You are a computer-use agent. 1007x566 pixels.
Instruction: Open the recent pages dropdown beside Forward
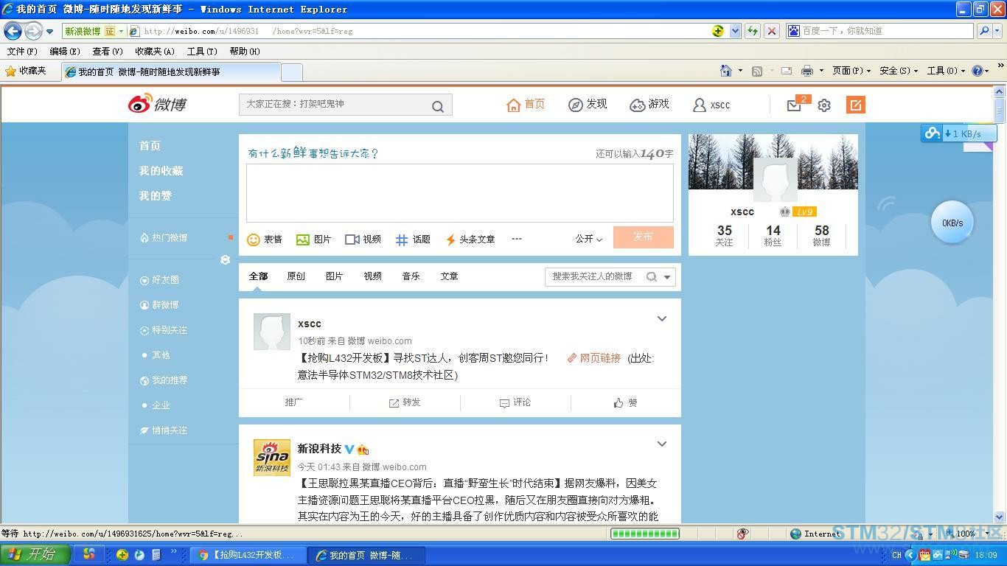click(x=49, y=31)
